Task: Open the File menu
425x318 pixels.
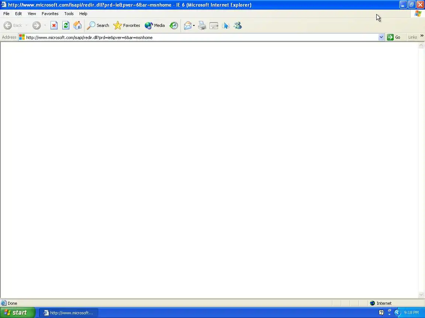Action: pos(6,14)
